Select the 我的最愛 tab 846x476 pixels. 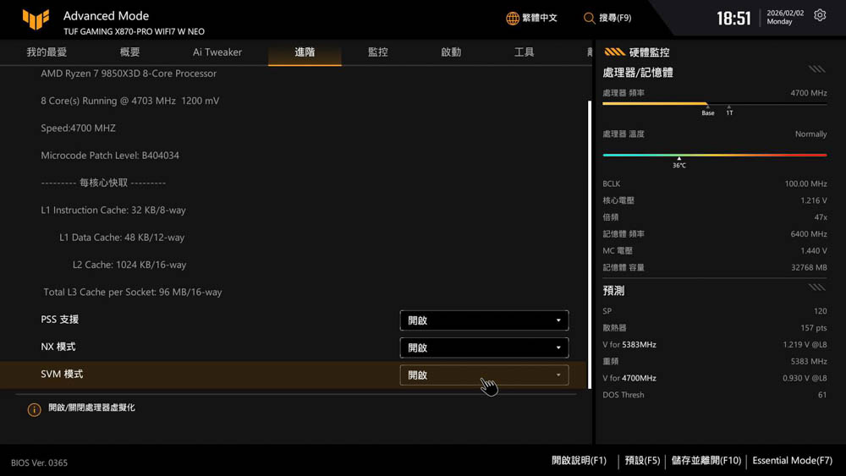pyautogui.click(x=47, y=52)
